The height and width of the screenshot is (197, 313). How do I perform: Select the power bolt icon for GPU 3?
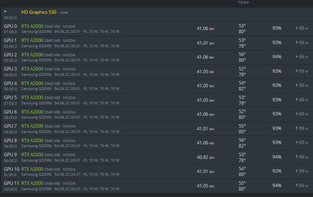pos(297,71)
